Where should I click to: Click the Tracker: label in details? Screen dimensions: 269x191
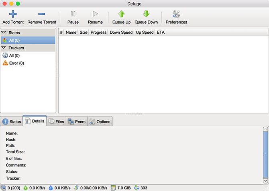pyautogui.click(x=13, y=178)
